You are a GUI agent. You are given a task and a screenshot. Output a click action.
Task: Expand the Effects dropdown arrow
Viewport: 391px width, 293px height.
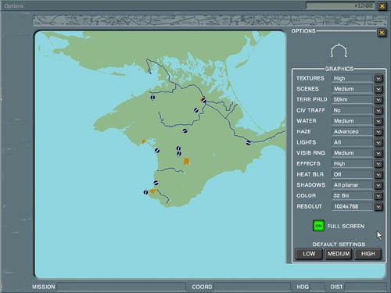click(x=378, y=164)
